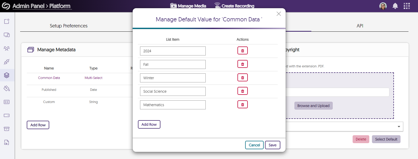This screenshot has width=418, height=159.
Task: Save the default values
Action: point(273,145)
